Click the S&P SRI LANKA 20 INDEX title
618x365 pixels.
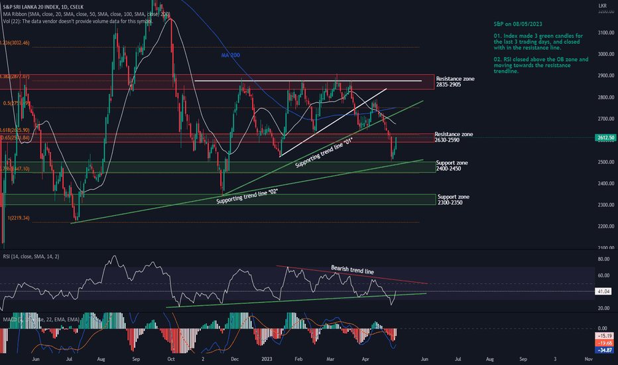[43, 7]
